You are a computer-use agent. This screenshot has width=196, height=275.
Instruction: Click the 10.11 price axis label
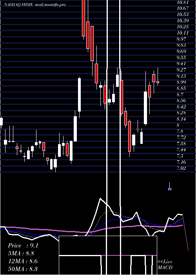click(183, 33)
